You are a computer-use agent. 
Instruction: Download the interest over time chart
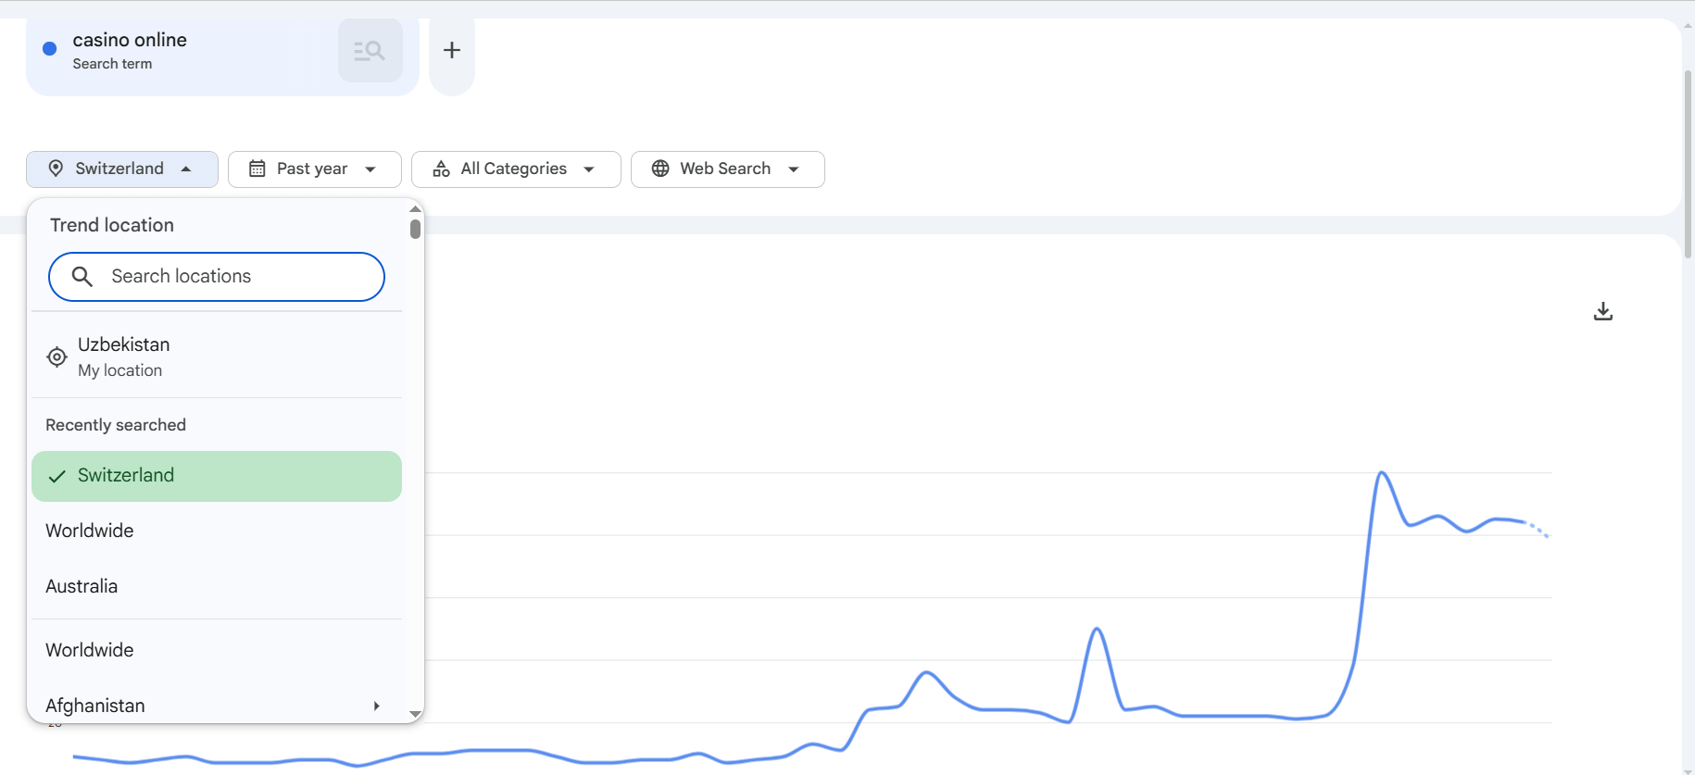click(1603, 312)
